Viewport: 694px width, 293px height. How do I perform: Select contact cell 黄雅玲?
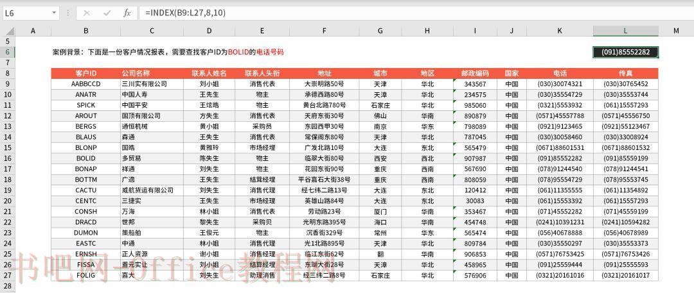point(209,147)
